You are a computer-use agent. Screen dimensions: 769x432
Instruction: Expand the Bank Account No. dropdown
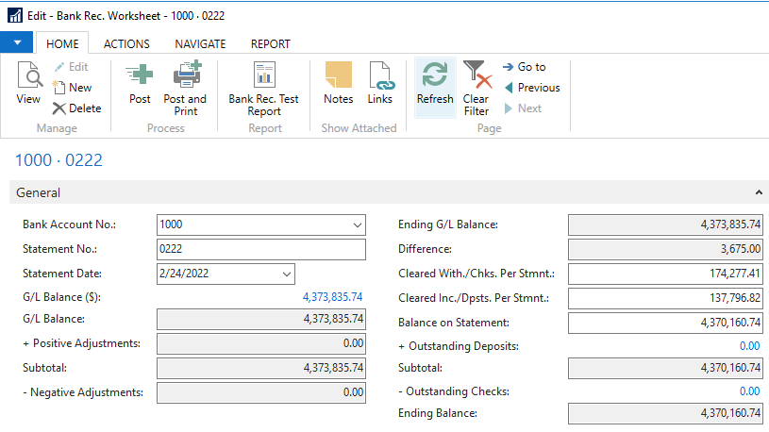(x=356, y=224)
